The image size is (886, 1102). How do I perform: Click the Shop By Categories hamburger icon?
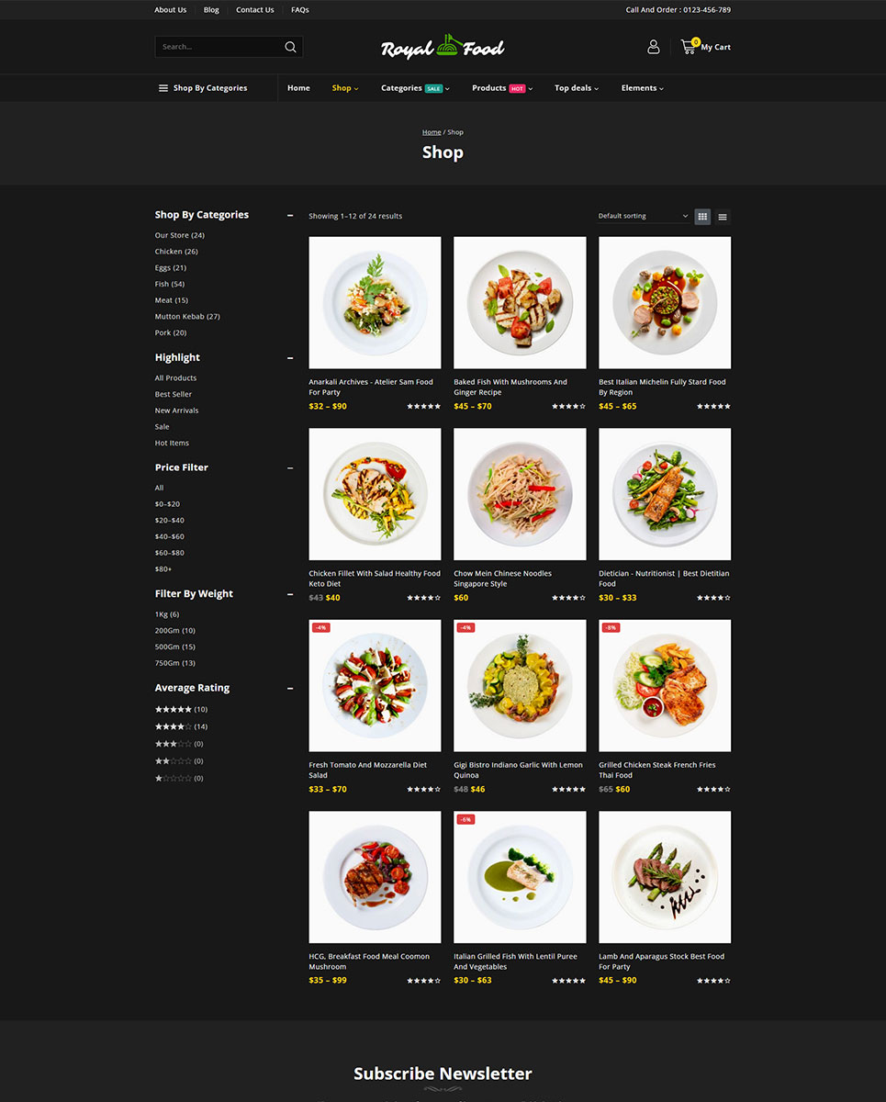tap(163, 88)
